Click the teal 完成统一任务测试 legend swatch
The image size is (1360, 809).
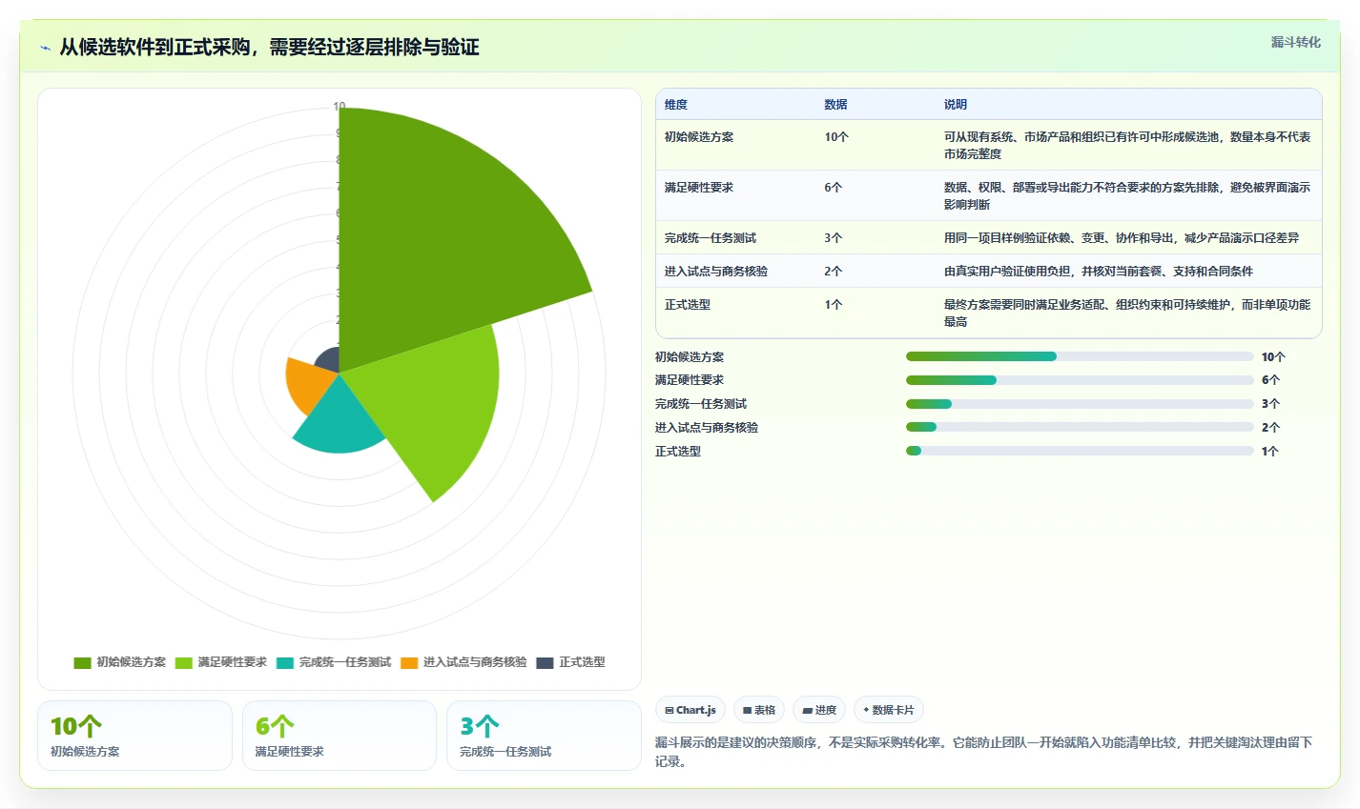point(285,662)
